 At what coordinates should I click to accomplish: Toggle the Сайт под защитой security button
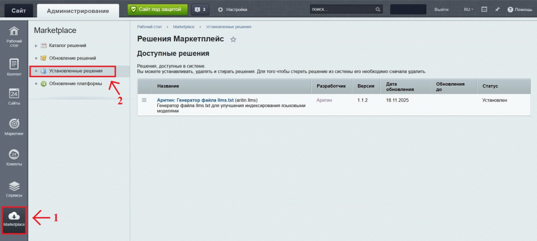pos(157,9)
